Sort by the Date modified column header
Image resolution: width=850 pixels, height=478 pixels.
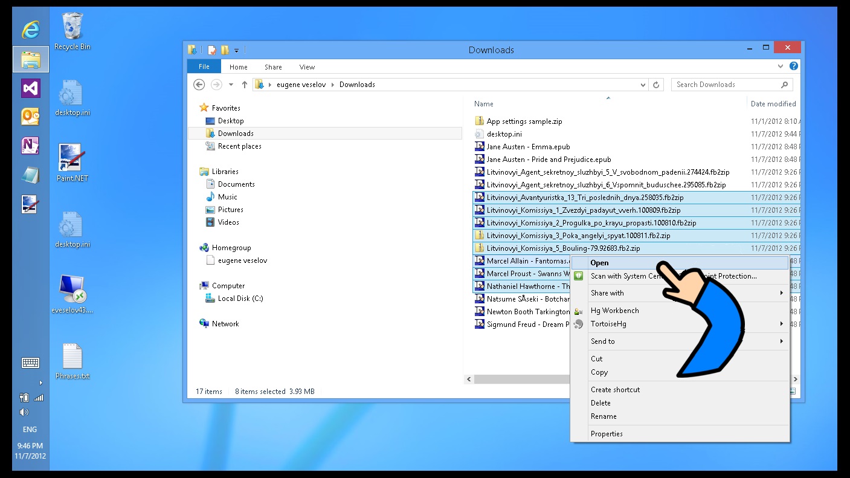(773, 104)
